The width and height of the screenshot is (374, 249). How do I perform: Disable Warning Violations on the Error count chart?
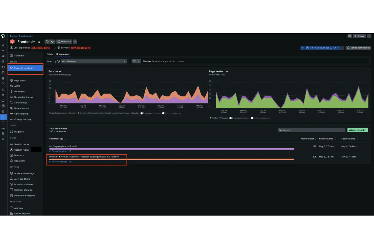tap(142, 113)
